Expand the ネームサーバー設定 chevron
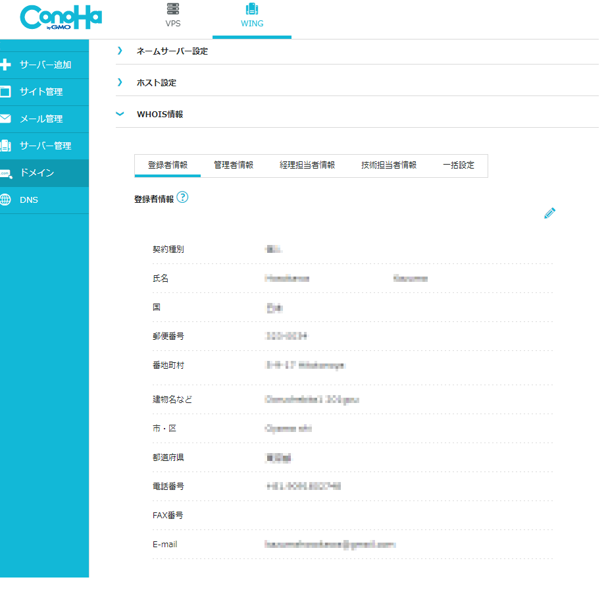 click(120, 51)
